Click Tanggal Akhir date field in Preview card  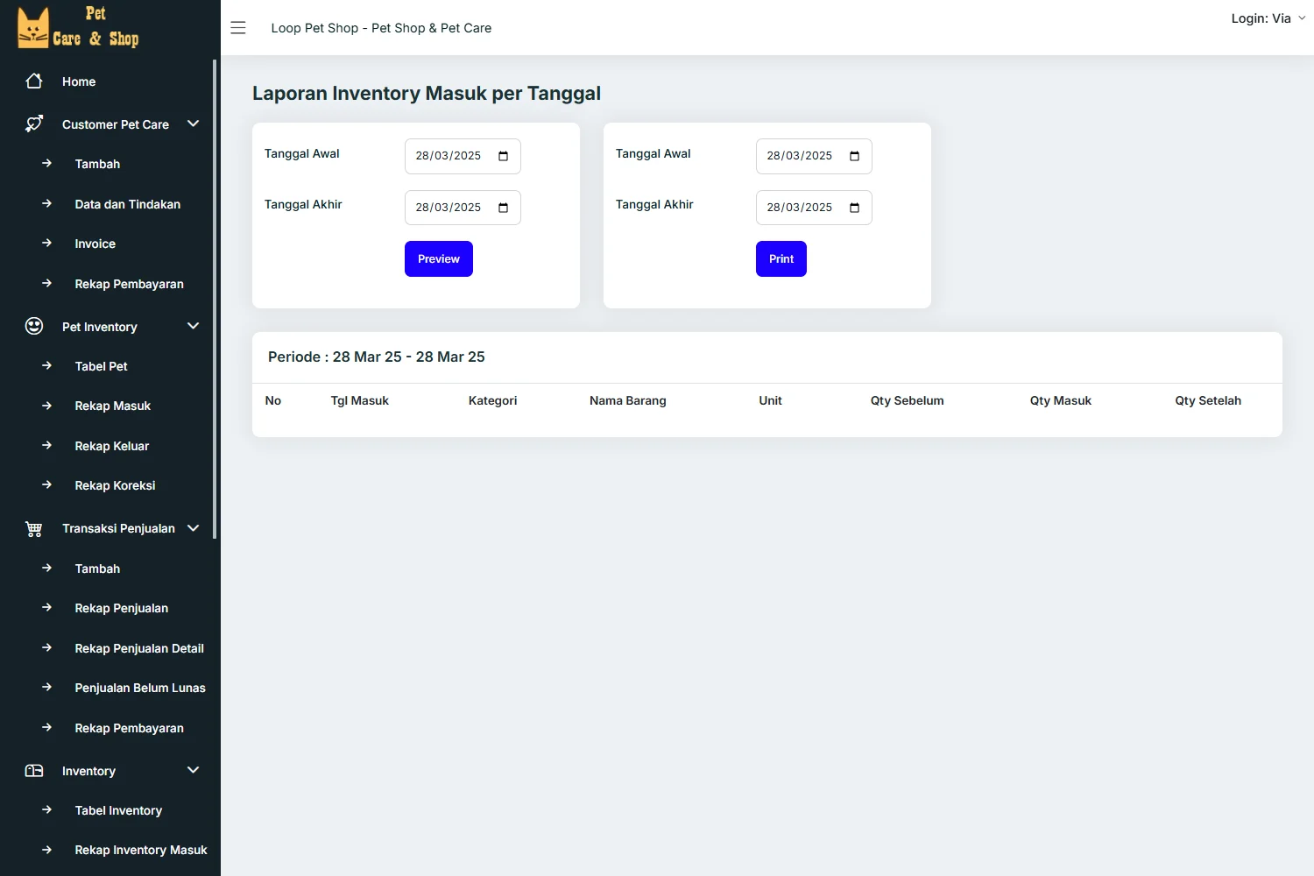click(463, 208)
